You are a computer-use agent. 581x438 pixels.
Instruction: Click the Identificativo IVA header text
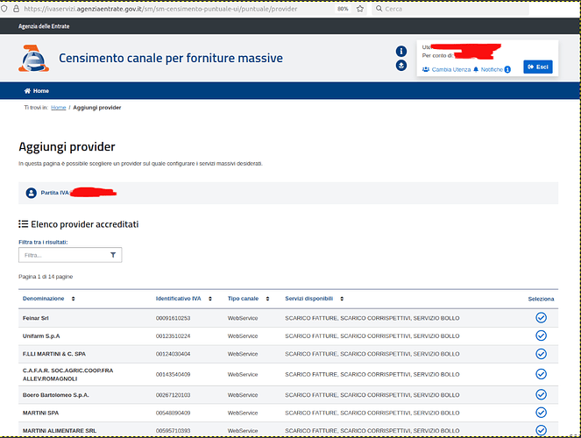(x=178, y=299)
